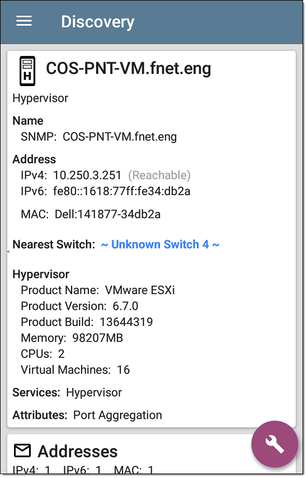Select the IPv6 address fe80::1618:77ff:fe34:db2a
This screenshot has height=478, width=307.
tap(122, 191)
